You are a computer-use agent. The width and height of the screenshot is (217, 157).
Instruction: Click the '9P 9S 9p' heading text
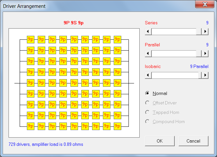[x=73, y=23]
